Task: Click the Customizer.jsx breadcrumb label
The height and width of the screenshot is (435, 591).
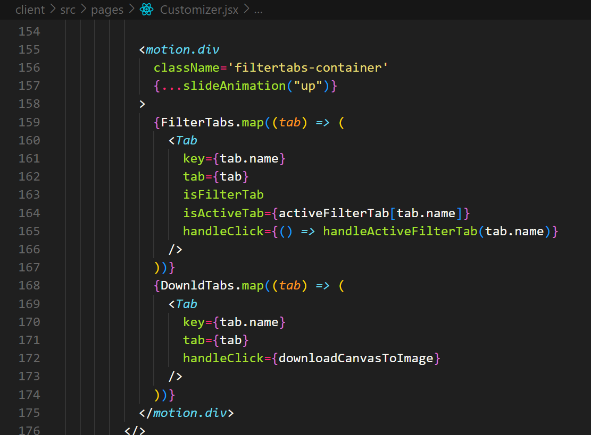Action: click(199, 10)
